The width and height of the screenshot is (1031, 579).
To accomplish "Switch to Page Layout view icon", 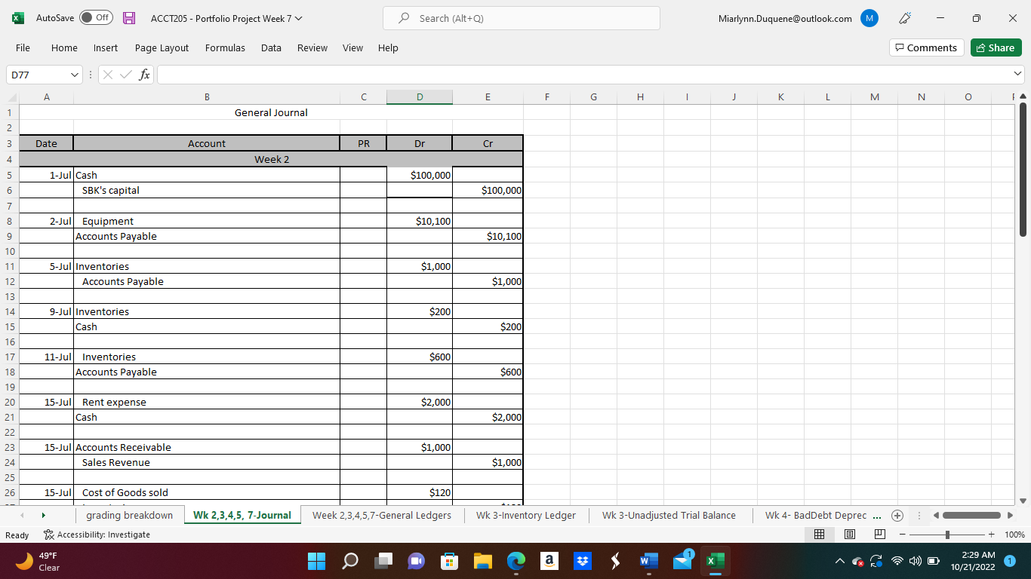I will click(x=850, y=534).
